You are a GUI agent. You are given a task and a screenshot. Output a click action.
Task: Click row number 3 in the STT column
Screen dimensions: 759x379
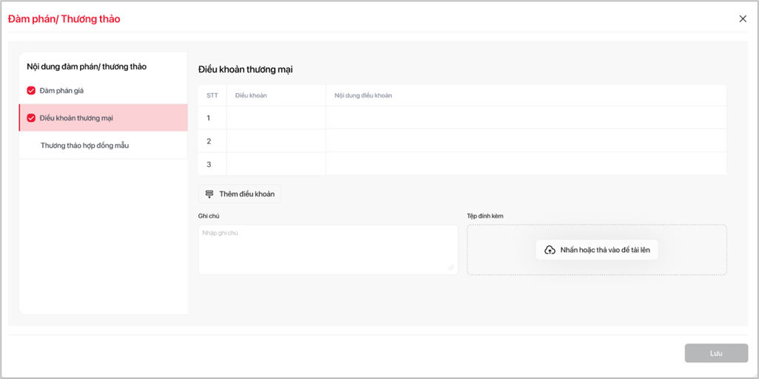pos(209,164)
